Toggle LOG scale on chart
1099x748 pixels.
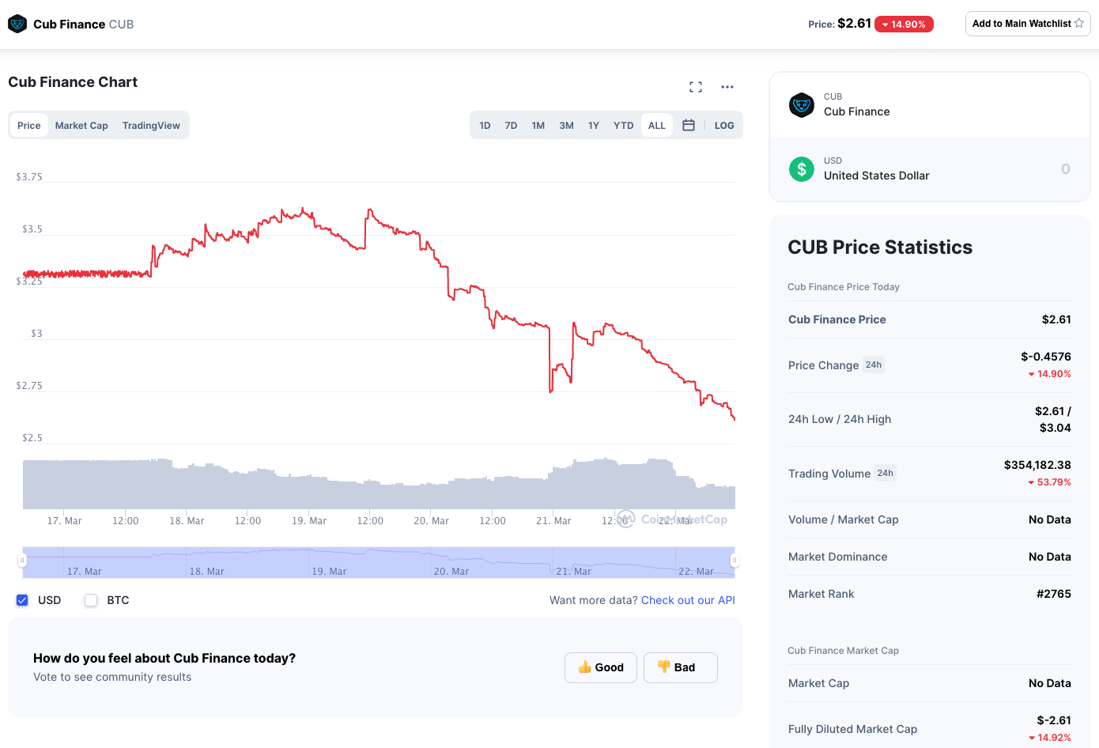tap(724, 125)
